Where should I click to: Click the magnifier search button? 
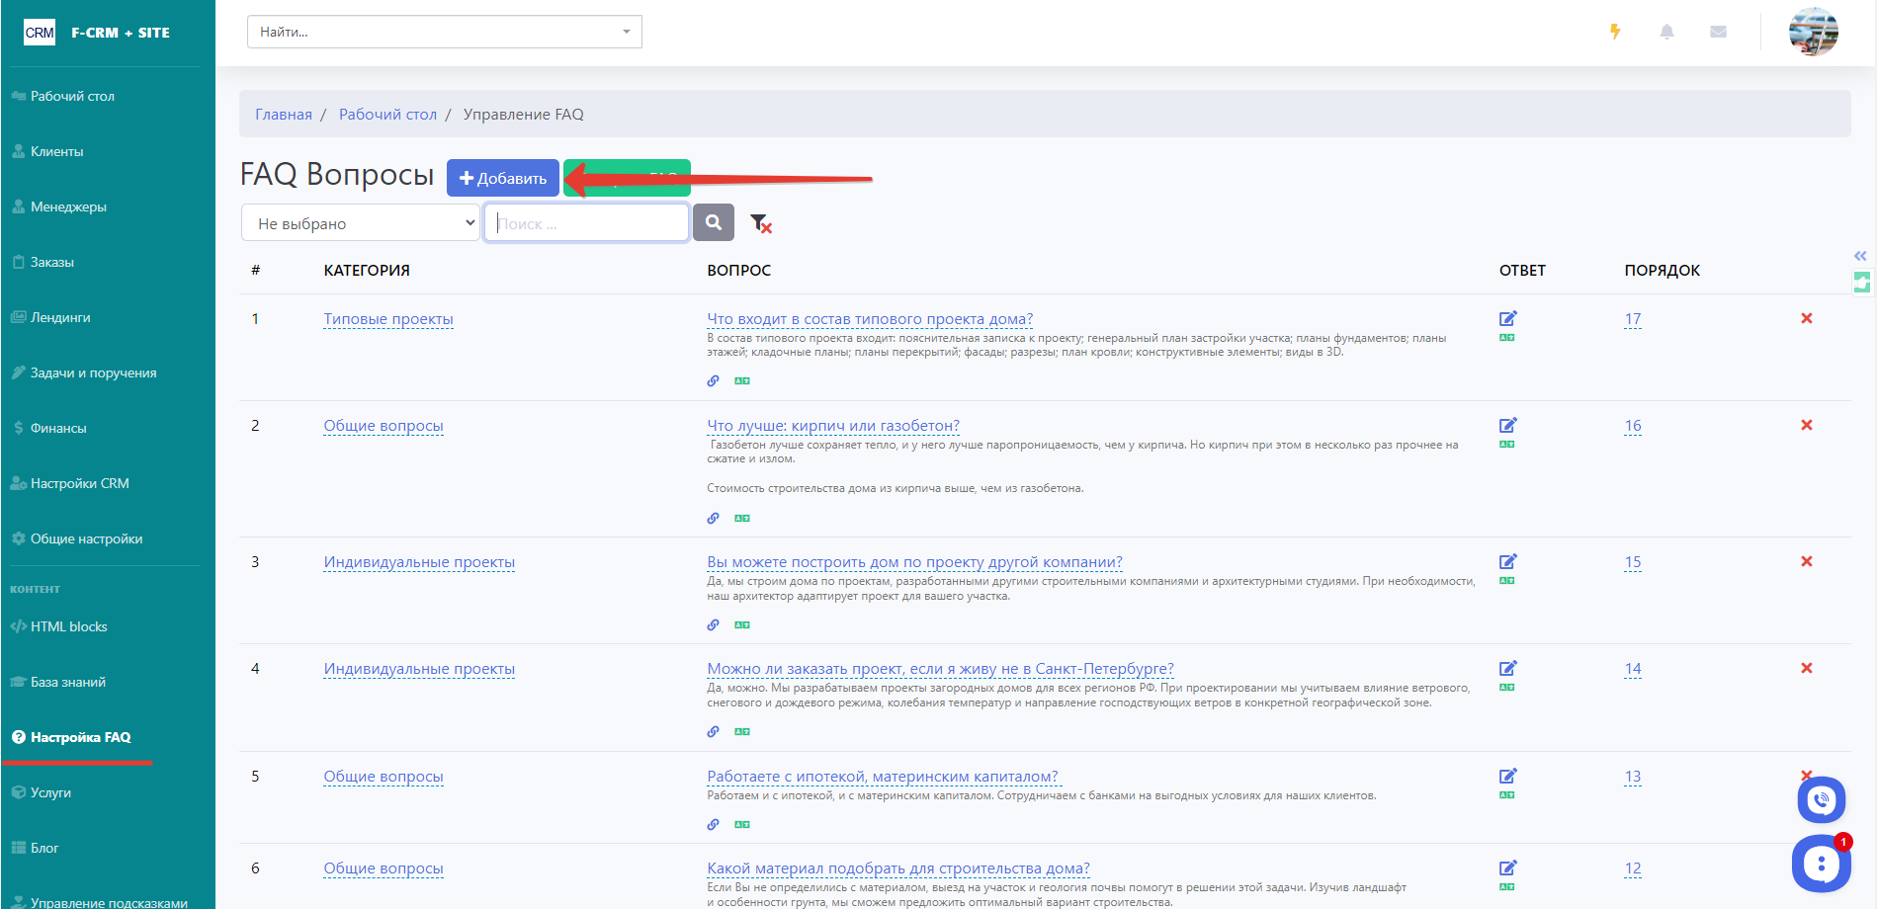point(714,223)
